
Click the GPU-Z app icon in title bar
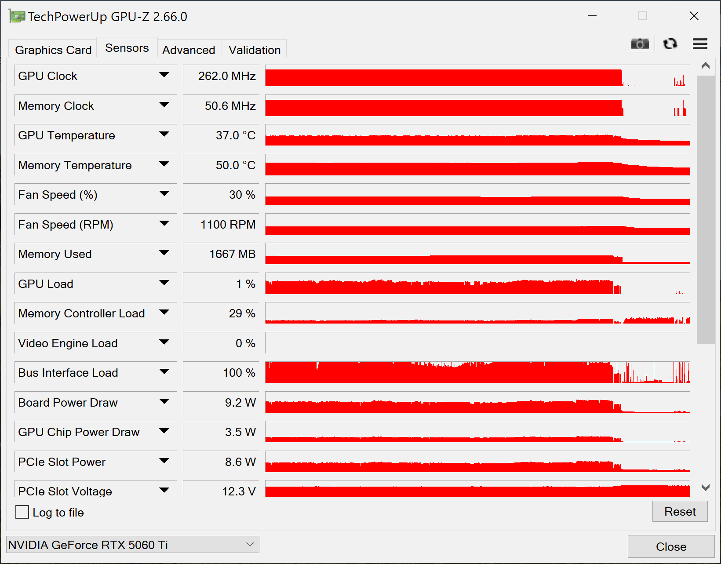coord(17,17)
